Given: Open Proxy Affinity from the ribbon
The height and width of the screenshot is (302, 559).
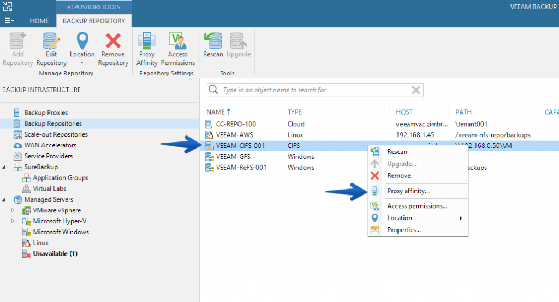Looking at the screenshot, I should [x=147, y=49].
